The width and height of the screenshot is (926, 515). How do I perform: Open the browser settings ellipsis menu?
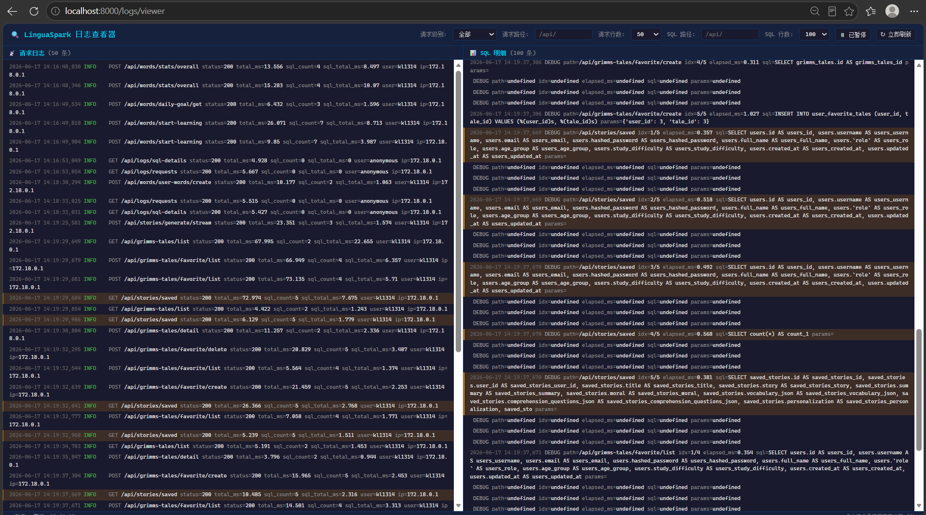click(914, 11)
